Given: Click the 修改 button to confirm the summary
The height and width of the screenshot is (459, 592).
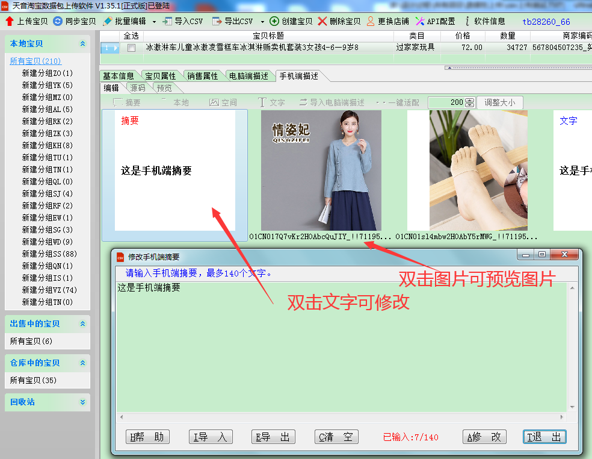Looking at the screenshot, I should [484, 437].
